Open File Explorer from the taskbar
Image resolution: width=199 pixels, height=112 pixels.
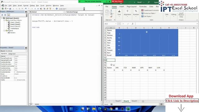(94, 109)
